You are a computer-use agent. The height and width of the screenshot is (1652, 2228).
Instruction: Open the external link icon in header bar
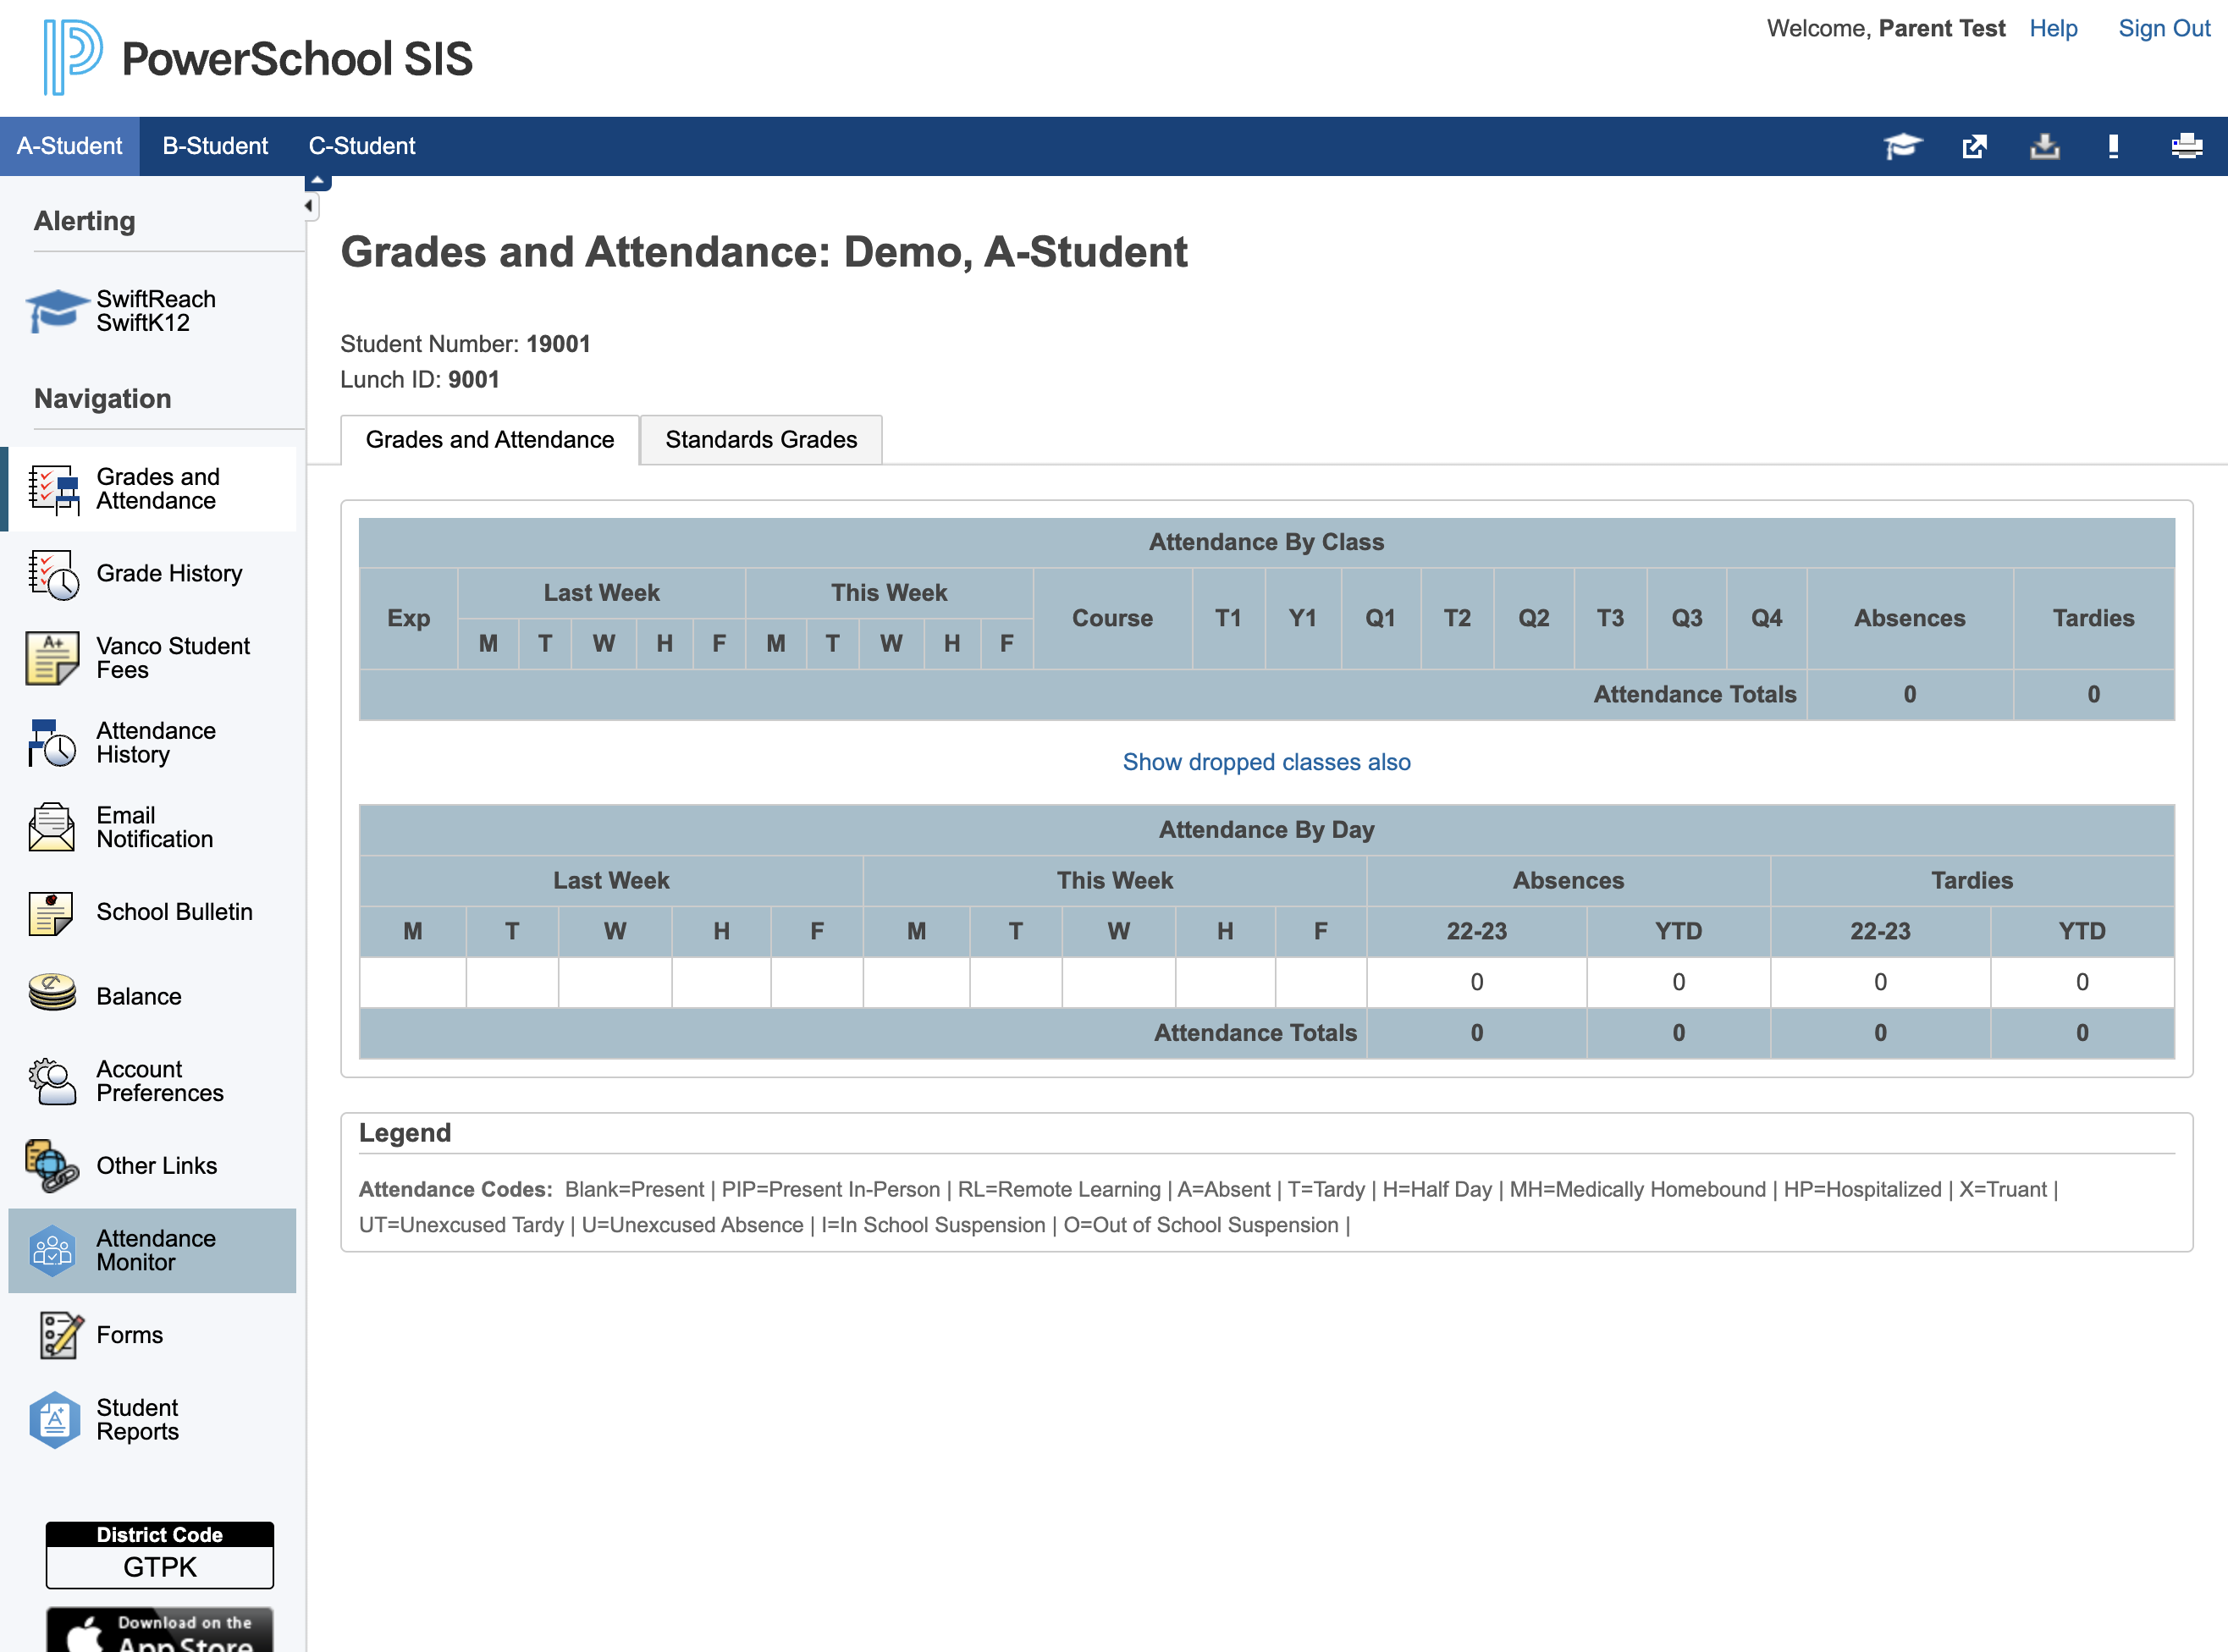(1974, 146)
